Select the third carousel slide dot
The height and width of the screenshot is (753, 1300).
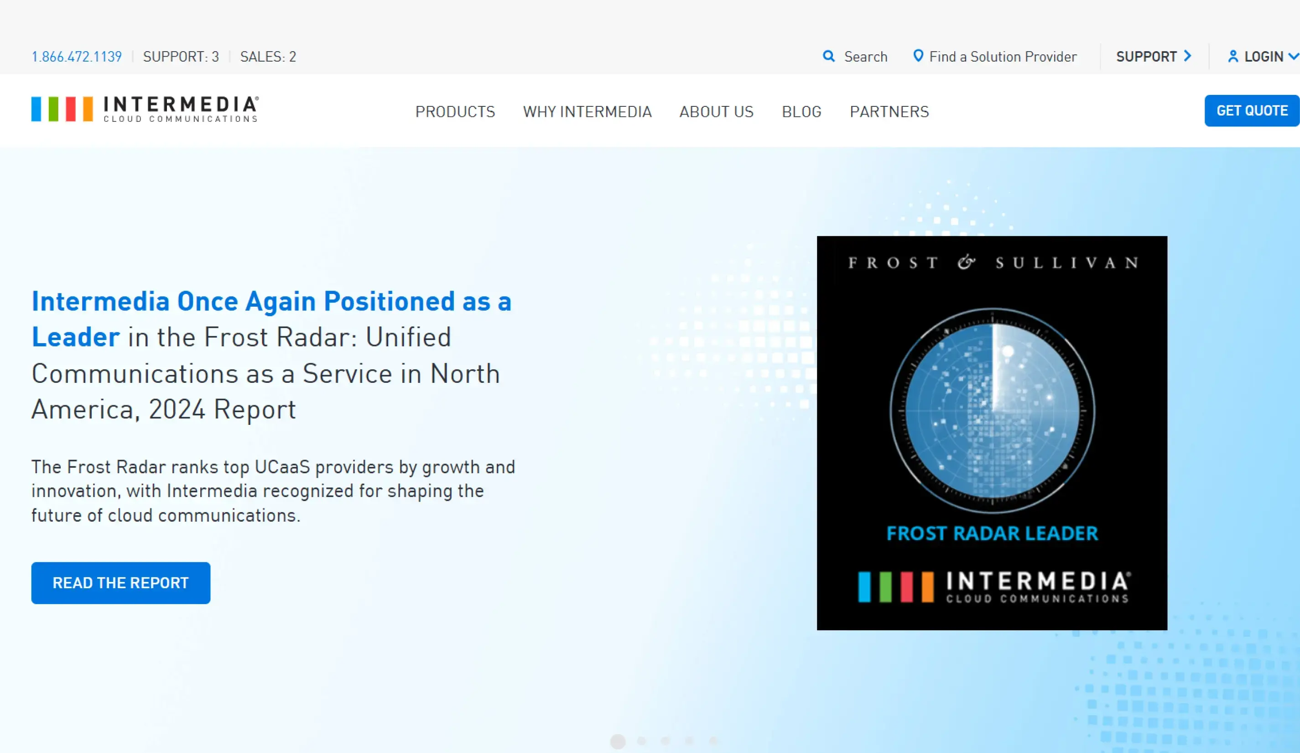(x=665, y=741)
